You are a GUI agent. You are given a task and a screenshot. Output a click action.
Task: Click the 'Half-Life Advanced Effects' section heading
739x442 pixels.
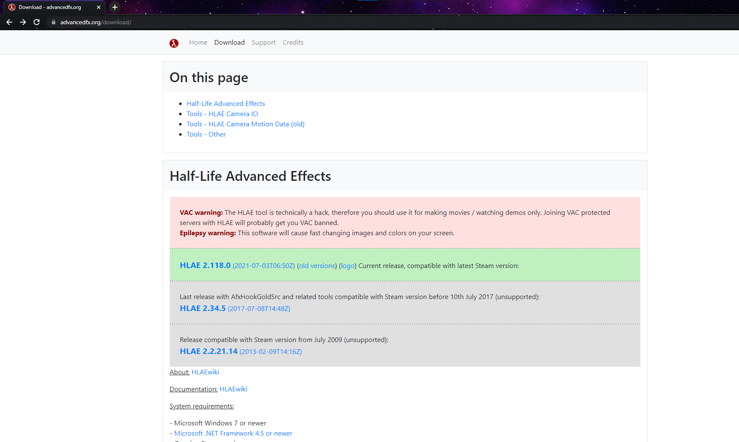[x=250, y=177]
